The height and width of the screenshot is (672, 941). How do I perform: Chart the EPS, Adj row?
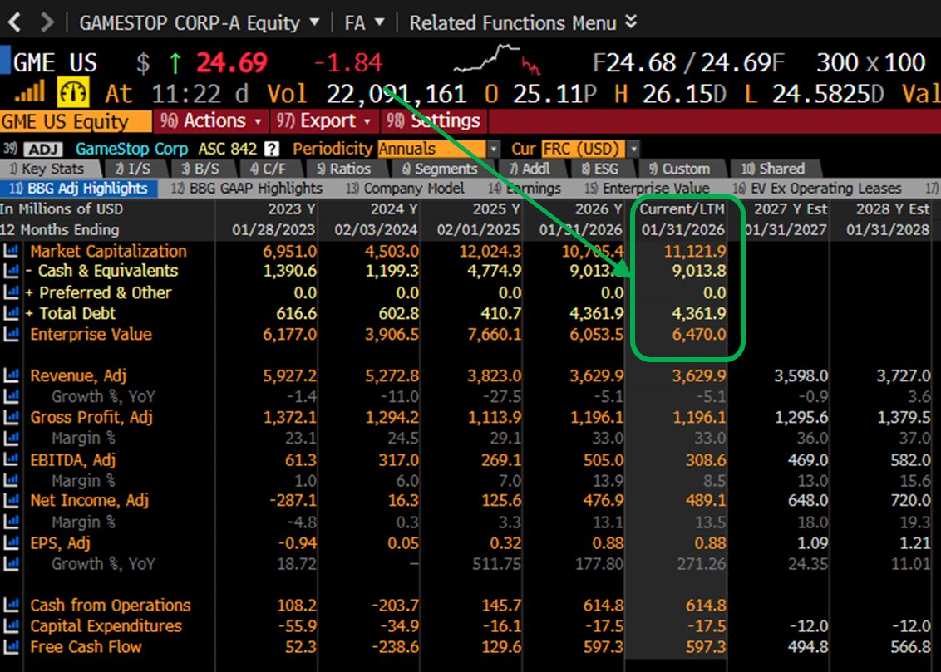point(11,542)
